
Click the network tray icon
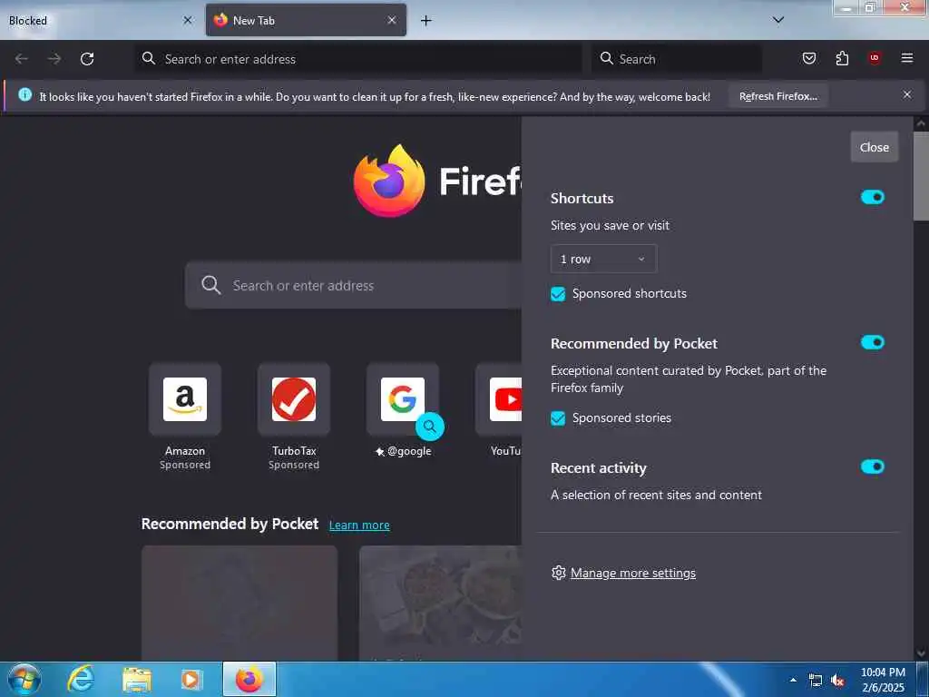(816, 681)
